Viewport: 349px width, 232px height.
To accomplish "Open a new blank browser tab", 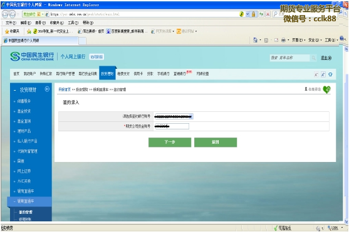I will [x=82, y=41].
